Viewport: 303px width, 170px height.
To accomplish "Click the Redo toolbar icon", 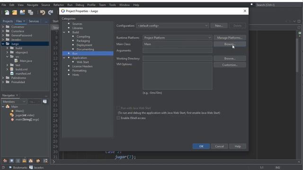I will coord(51,13).
